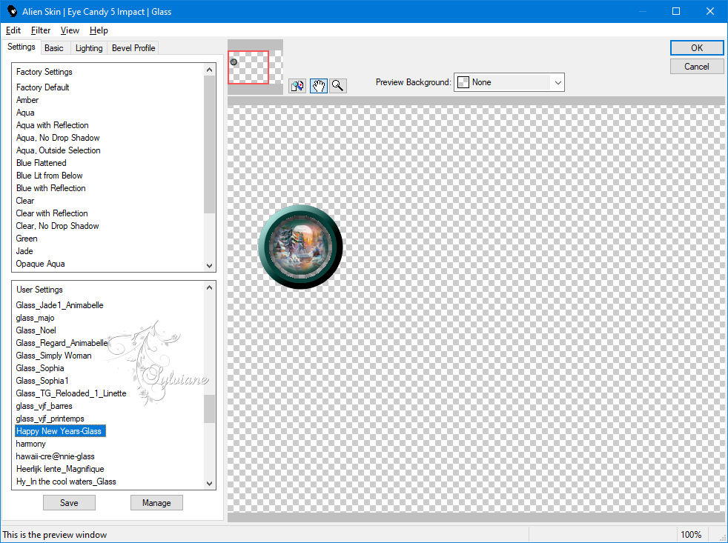Confirm with the OK button

[x=696, y=48]
